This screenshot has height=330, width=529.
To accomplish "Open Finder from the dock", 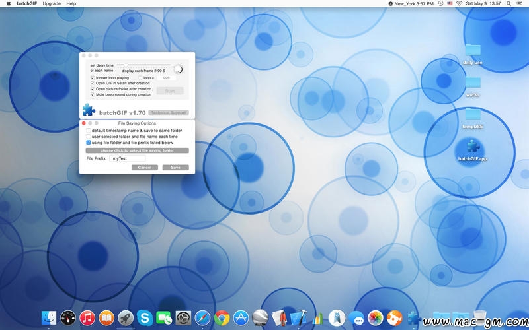I will tap(48, 317).
